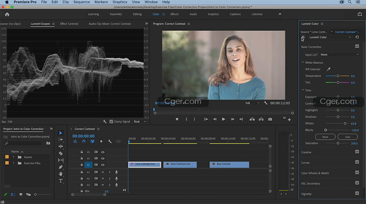
Task: Toggle Clamp Signal checkbox
Action: coord(111,121)
